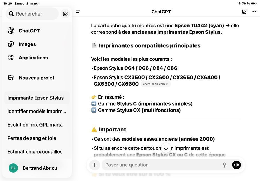Open the Identifier modèle imprim... conversation
Screen dimensions: 260x181
pyautogui.click(x=37, y=111)
